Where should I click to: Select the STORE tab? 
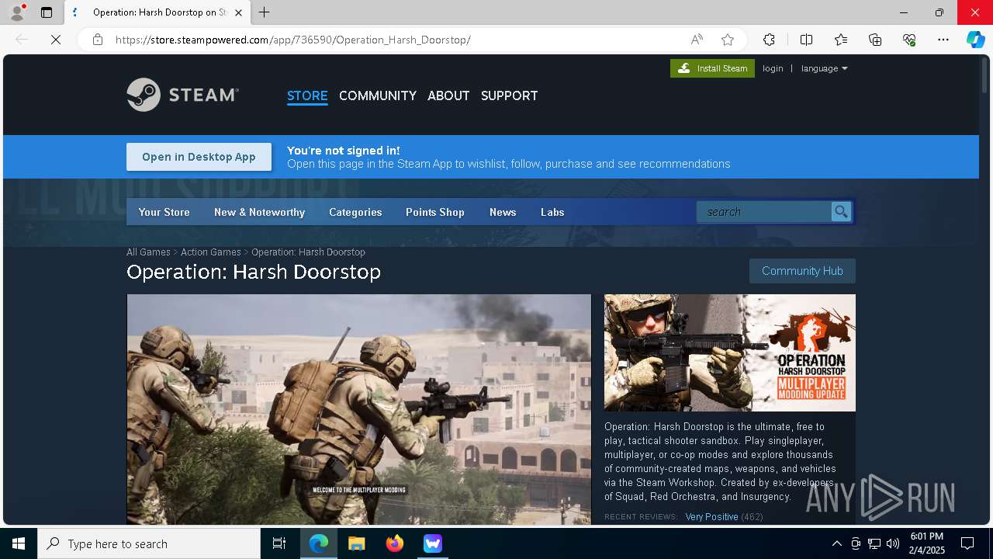coord(307,95)
